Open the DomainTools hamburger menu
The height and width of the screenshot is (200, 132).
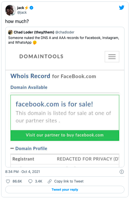(x=112, y=57)
